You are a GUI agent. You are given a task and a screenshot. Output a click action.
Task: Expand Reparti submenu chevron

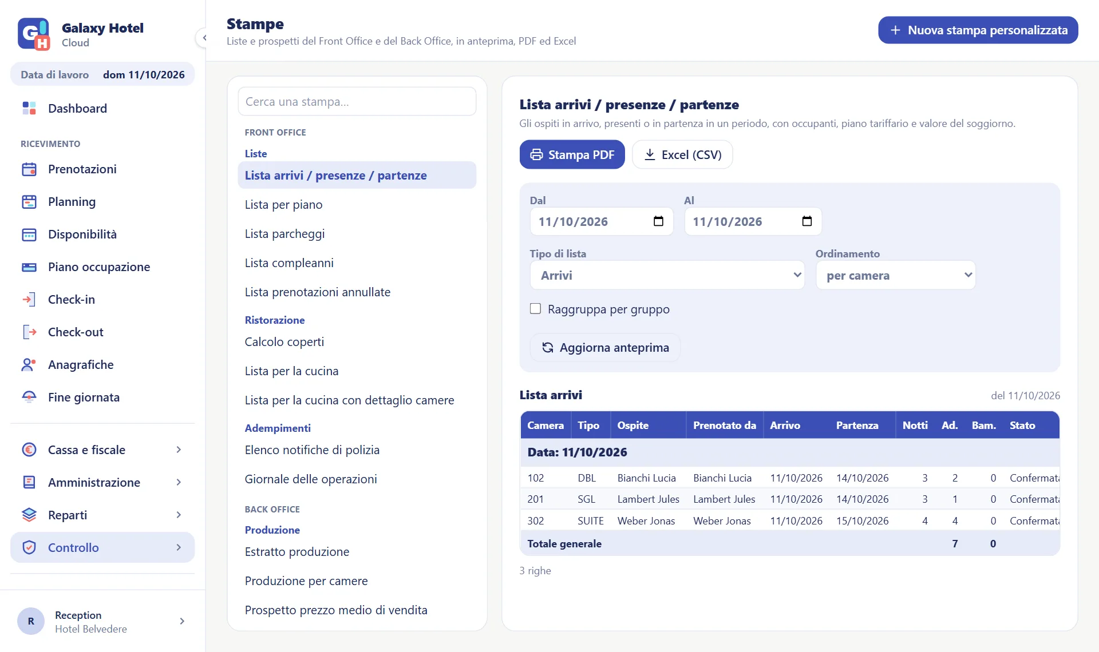coord(179,515)
